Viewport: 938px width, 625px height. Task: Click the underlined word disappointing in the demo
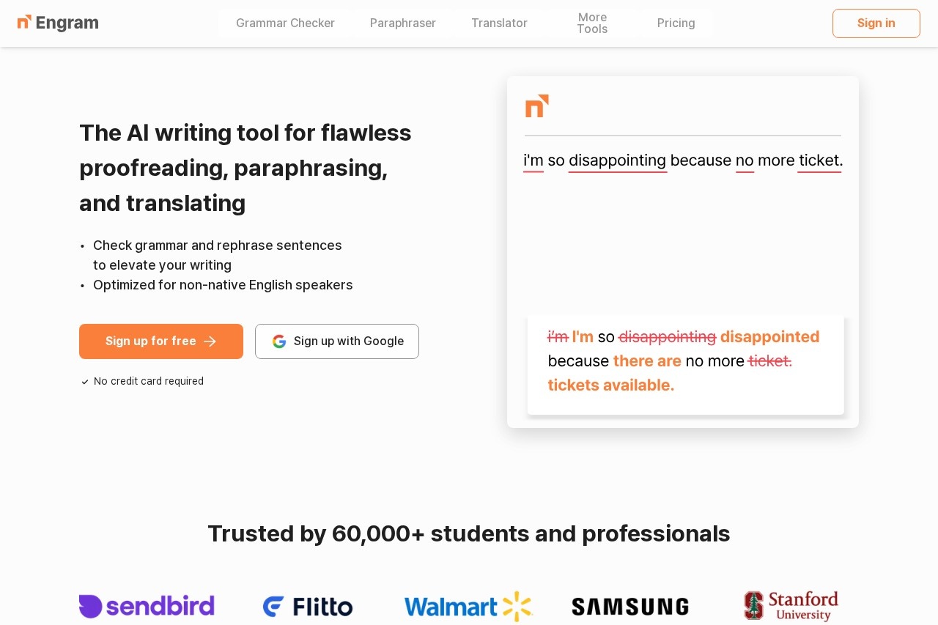[617, 160]
